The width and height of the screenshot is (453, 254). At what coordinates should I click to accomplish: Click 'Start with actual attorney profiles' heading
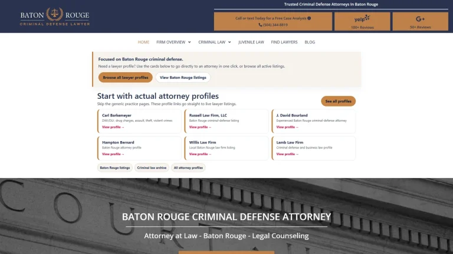click(157, 96)
